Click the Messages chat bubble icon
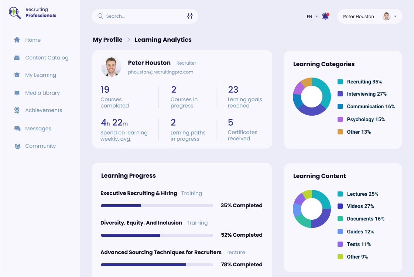 point(17,129)
